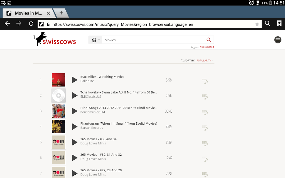Add Hindi Songs 2013 to playlist

(x=205, y=112)
